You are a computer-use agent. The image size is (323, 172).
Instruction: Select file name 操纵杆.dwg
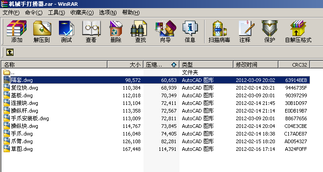(24, 111)
